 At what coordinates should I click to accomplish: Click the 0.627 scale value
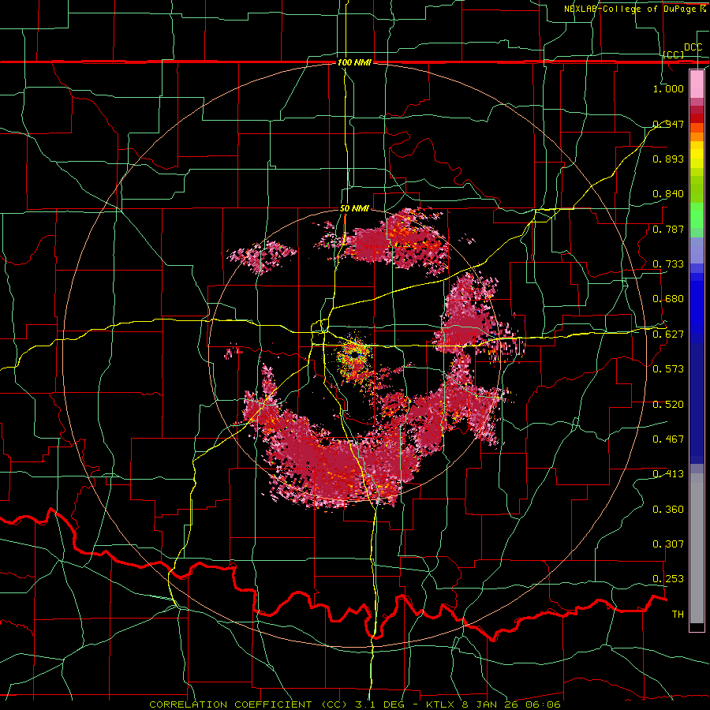click(668, 334)
